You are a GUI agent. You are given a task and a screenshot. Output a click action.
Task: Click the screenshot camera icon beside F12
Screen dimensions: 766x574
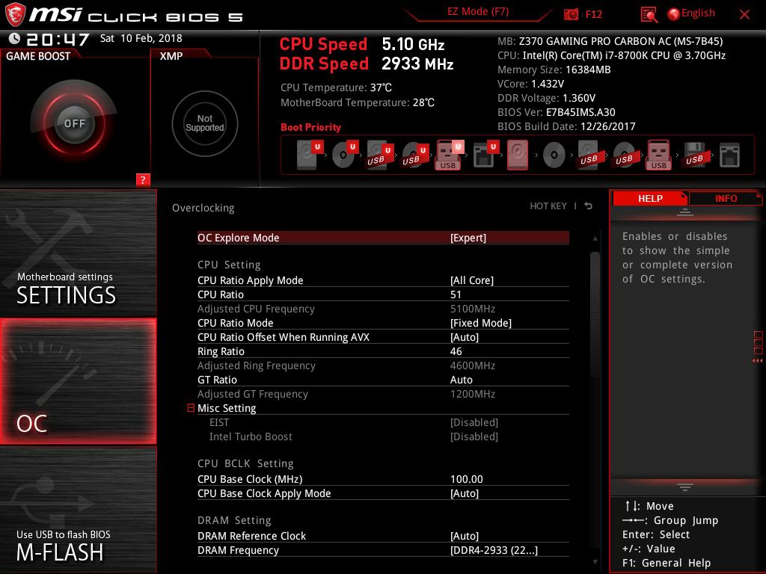pos(571,14)
